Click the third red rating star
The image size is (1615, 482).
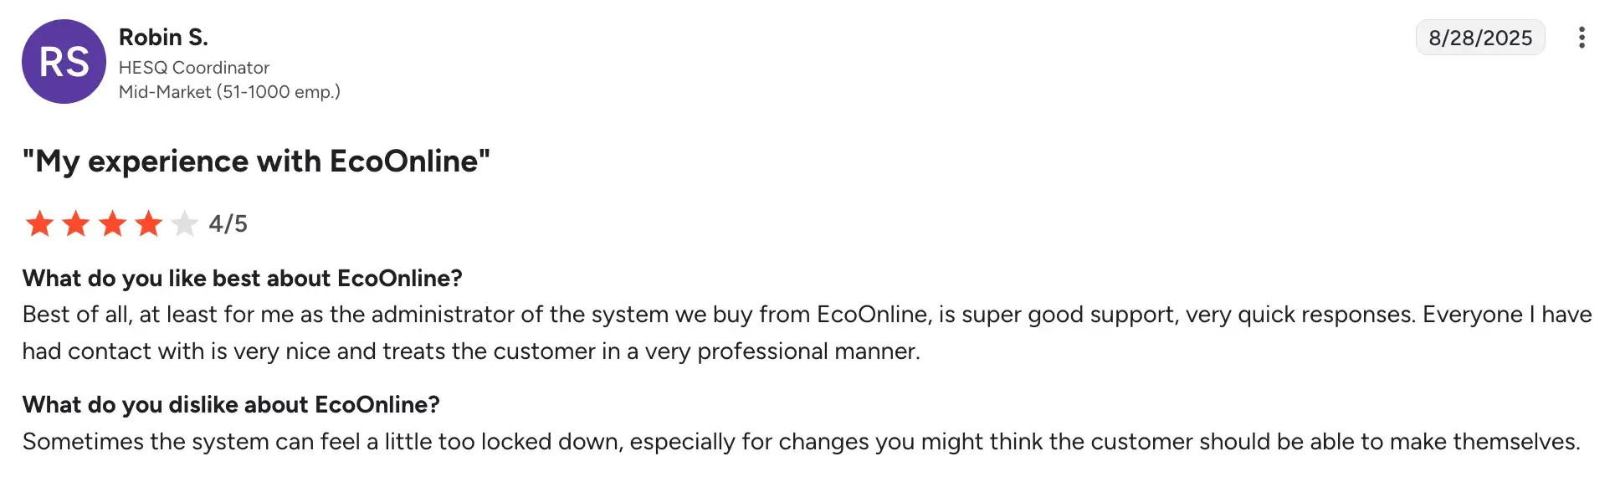112,224
